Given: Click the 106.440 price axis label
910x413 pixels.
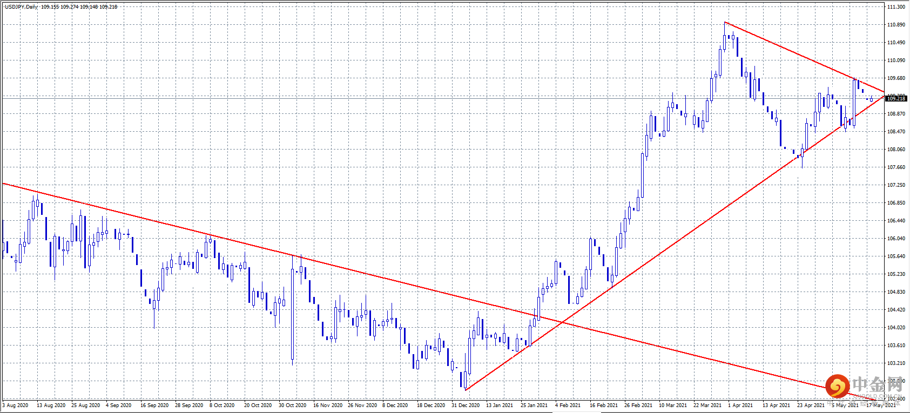Looking at the screenshot, I should click(x=896, y=221).
